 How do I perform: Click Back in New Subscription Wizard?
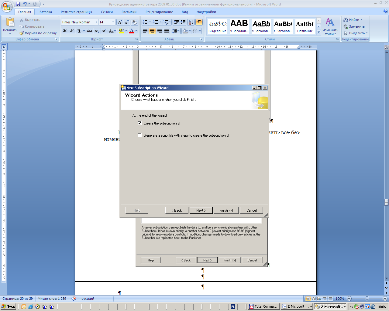click(177, 210)
